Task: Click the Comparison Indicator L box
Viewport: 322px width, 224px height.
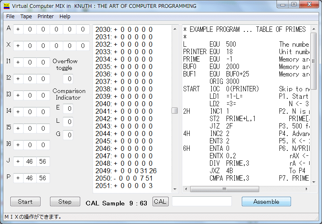Action: point(68,122)
